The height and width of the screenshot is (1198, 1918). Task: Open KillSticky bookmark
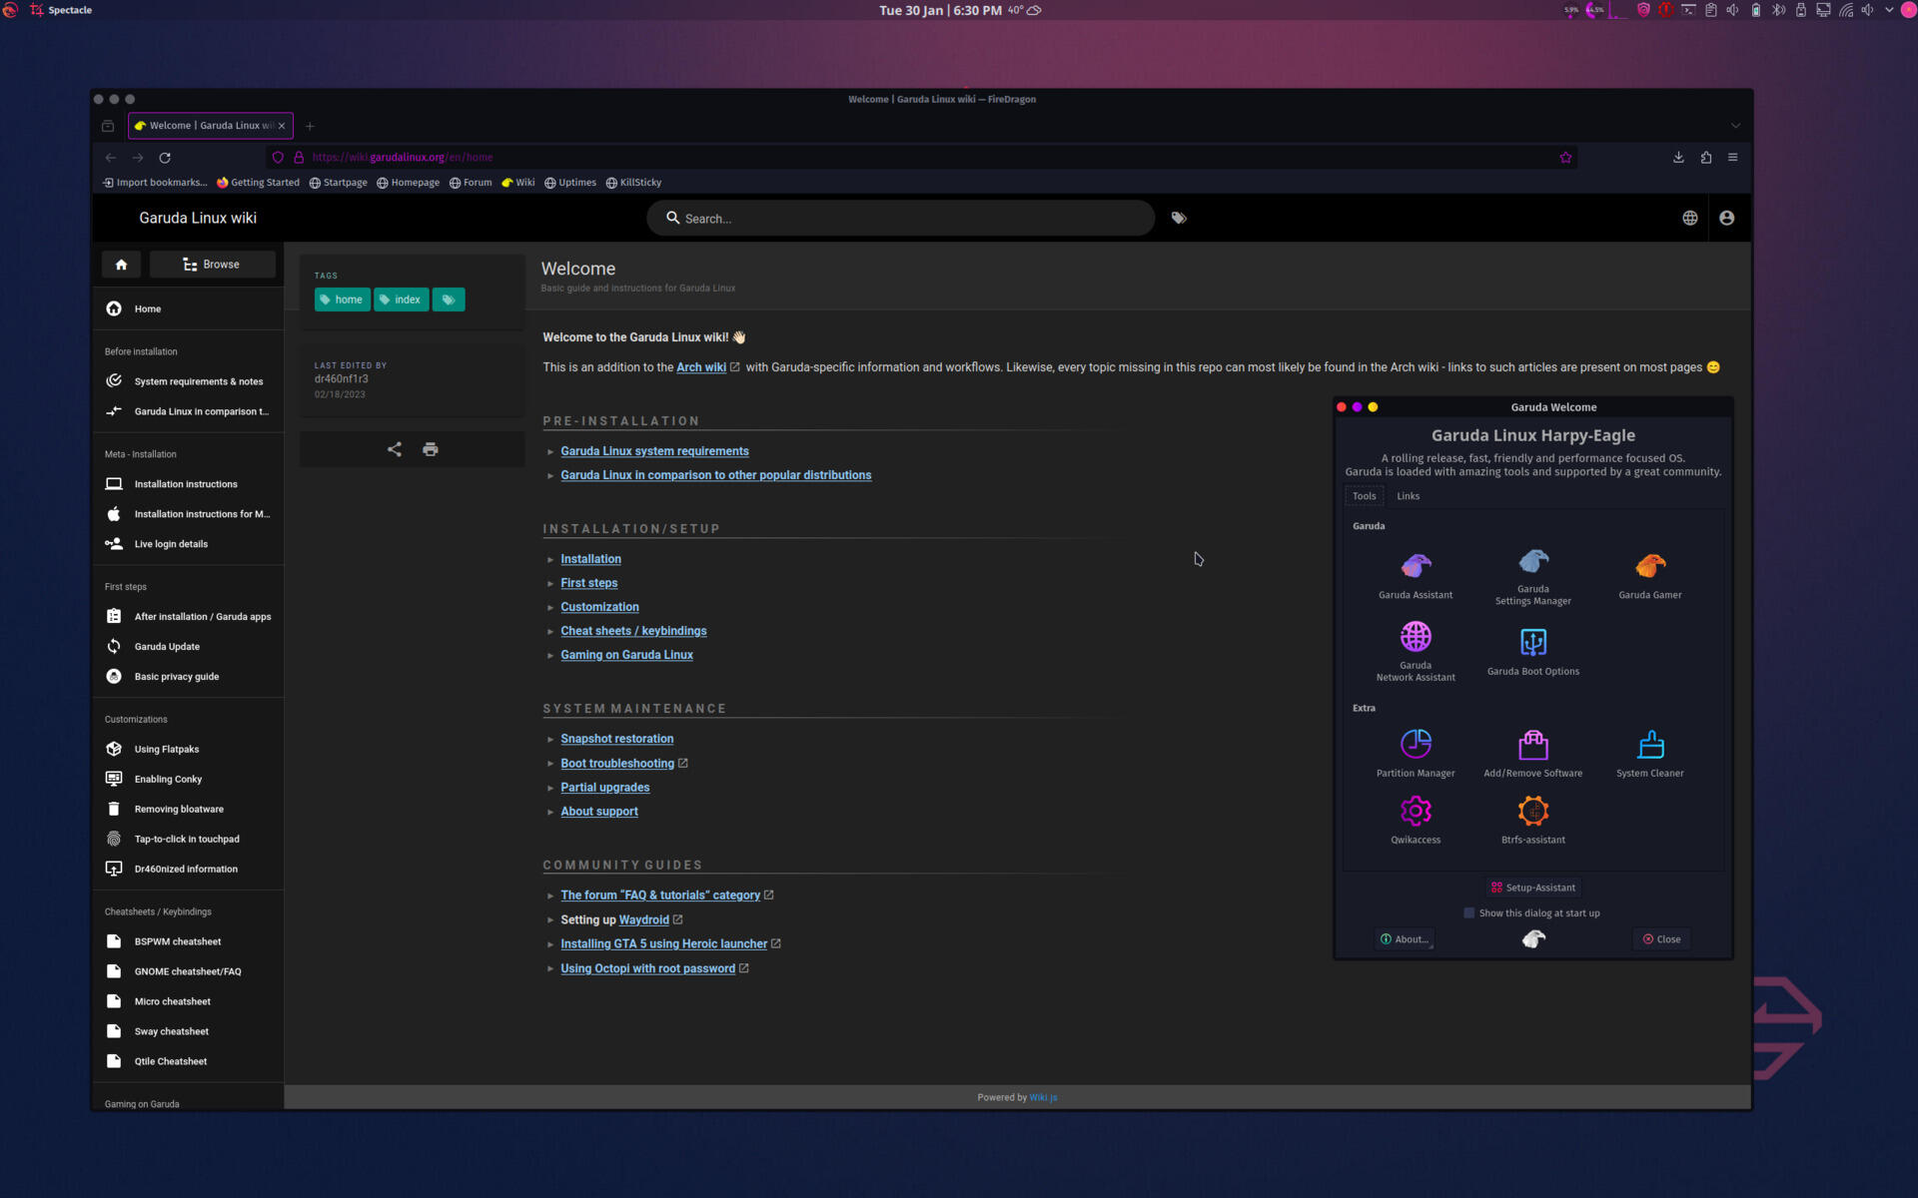tap(633, 183)
